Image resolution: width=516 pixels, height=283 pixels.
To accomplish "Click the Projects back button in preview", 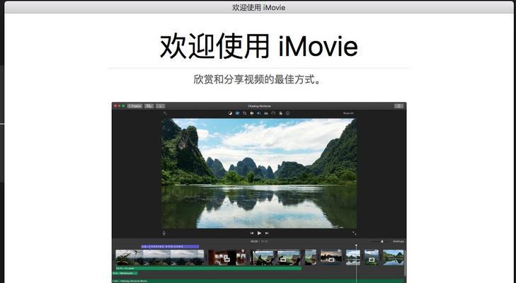I will tap(134, 106).
